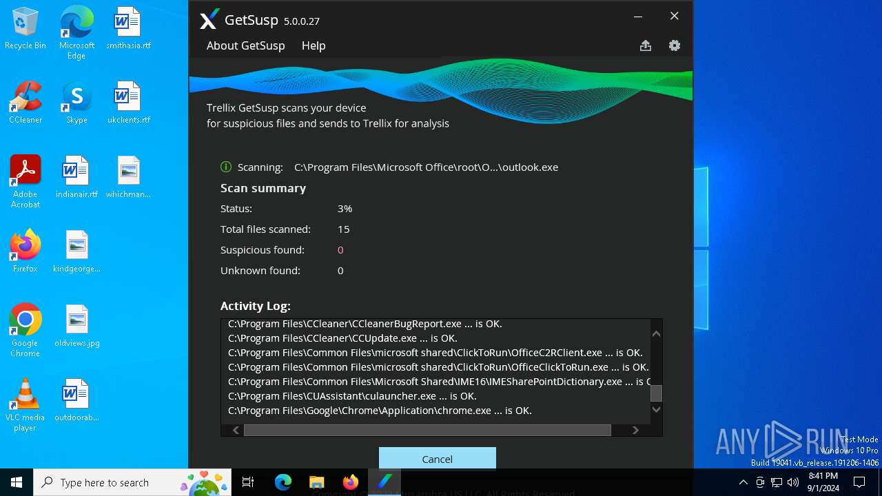Viewport: 882px width, 496px height.
Task: Open the About GetSusp menu
Action: pyautogui.click(x=246, y=45)
